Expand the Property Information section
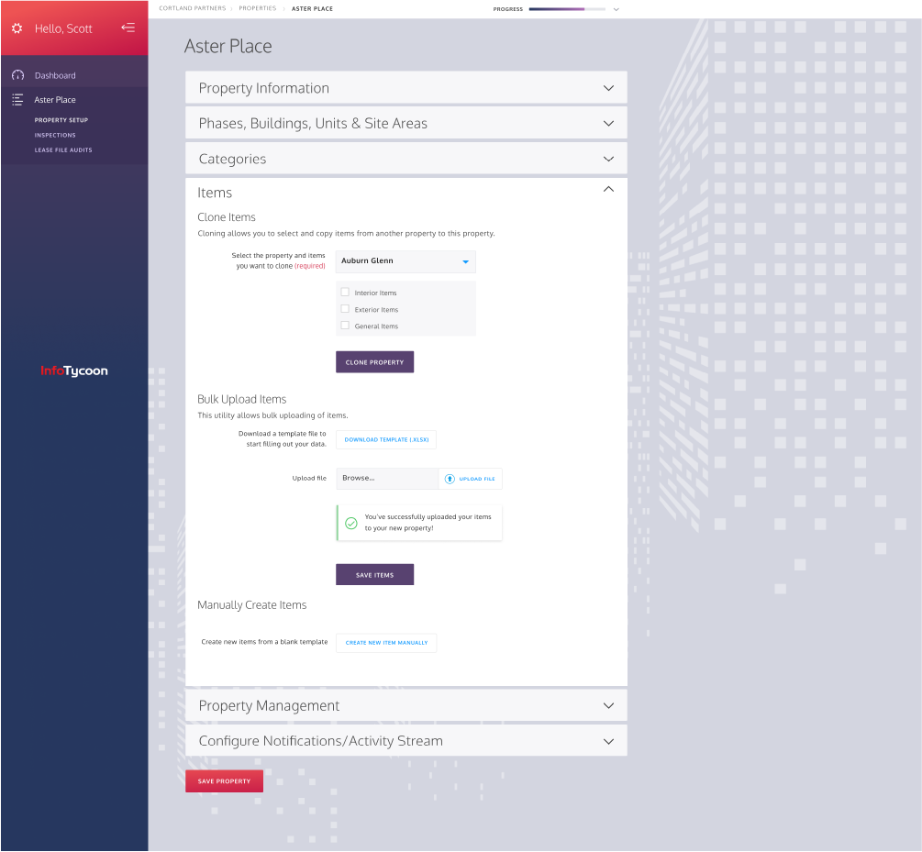The image size is (922, 852). pyautogui.click(x=406, y=88)
